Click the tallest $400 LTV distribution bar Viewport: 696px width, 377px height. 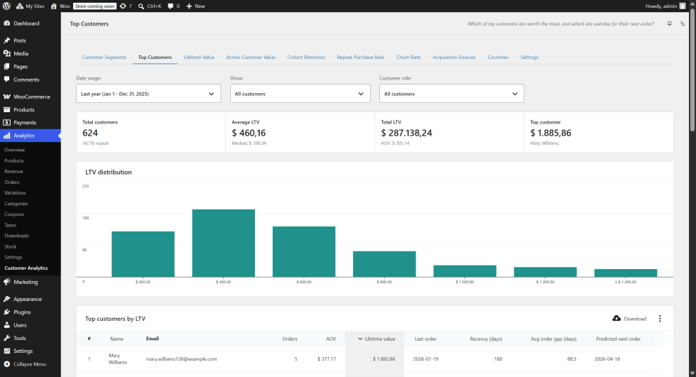tap(223, 243)
